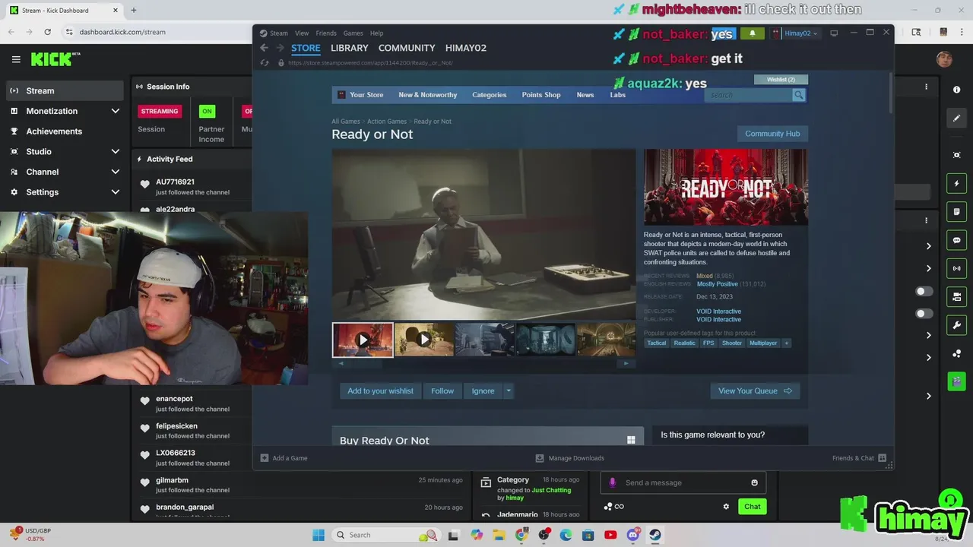Image resolution: width=973 pixels, height=547 pixels.
Task: Click the Steam store search magnifier icon
Action: pyautogui.click(x=798, y=95)
